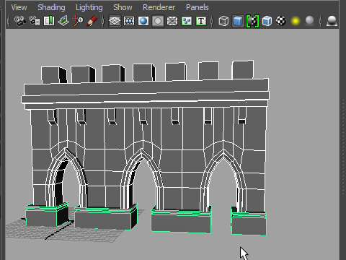Open the Shading menu
The image size is (346, 260).
click(x=51, y=7)
